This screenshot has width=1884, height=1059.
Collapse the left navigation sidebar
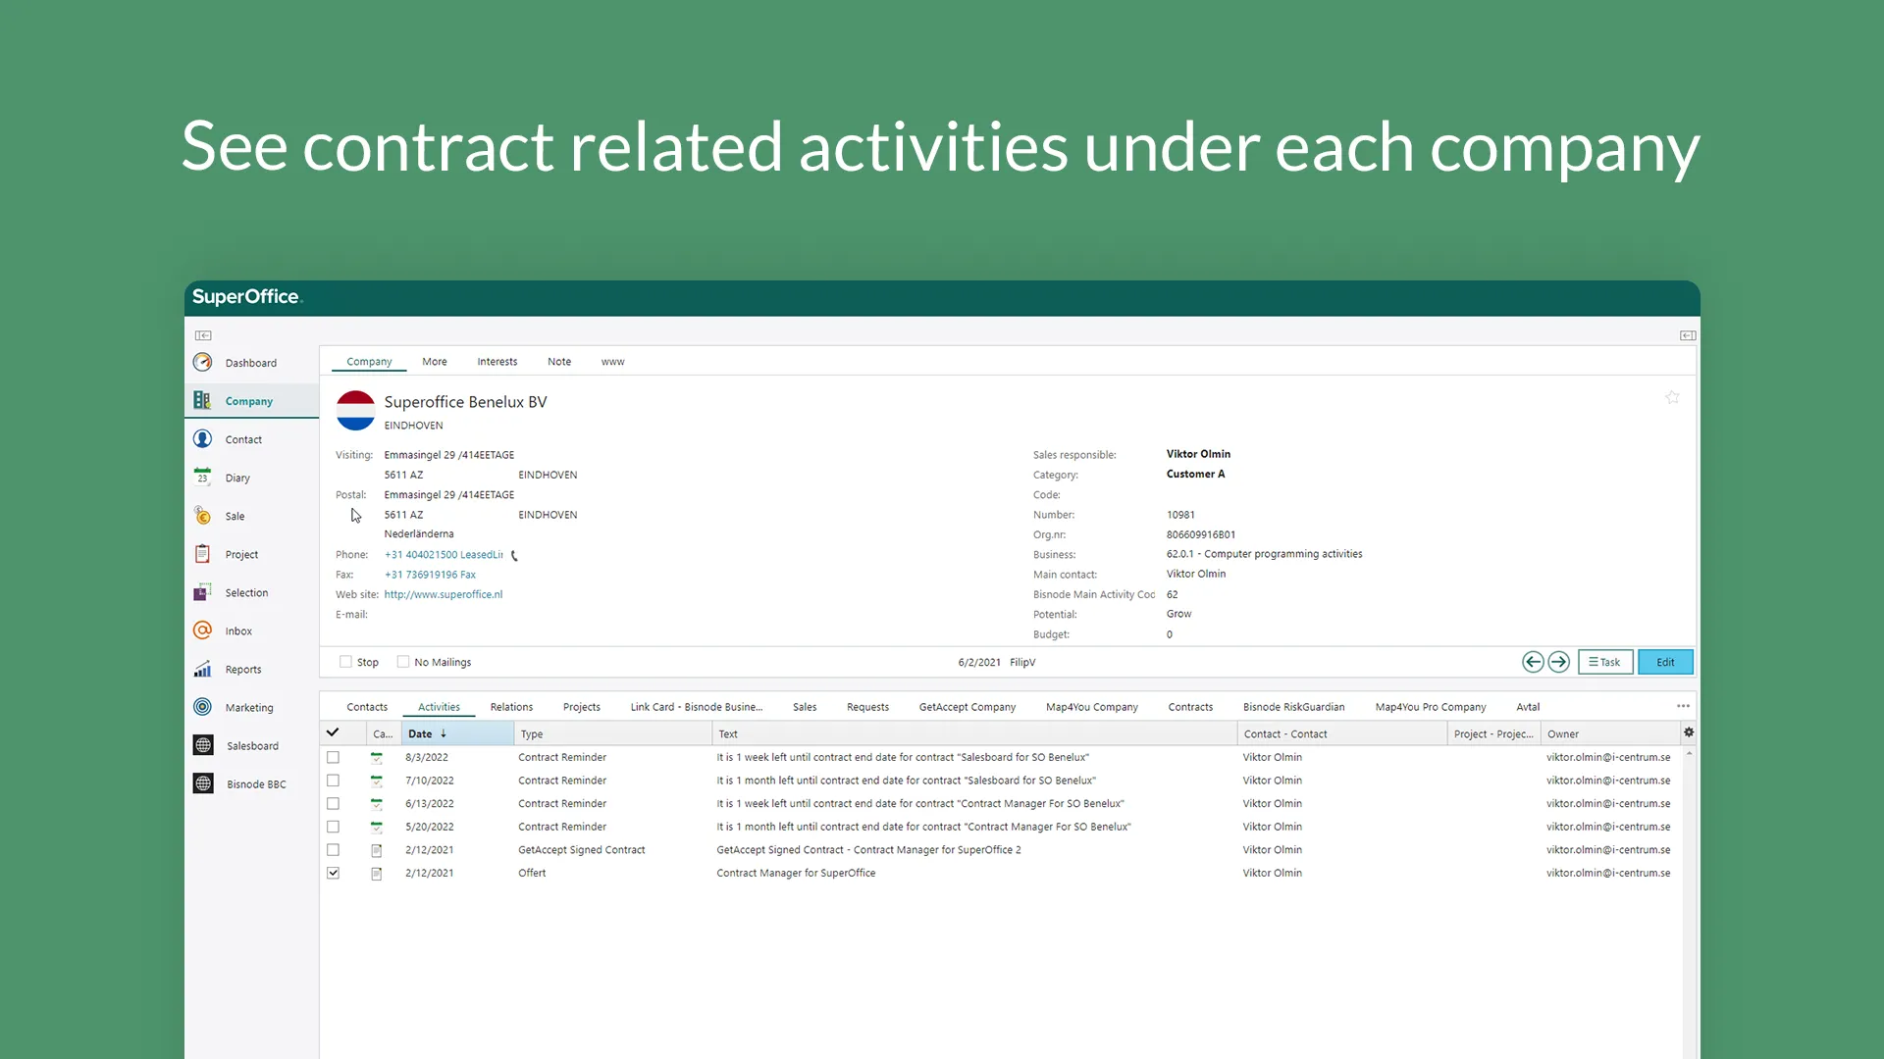click(x=203, y=335)
